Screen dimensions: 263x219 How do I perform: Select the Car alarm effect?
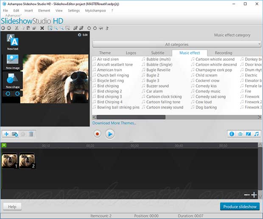[152, 91]
